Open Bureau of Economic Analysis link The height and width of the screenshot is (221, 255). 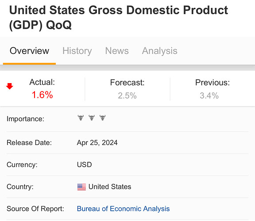[123, 209]
